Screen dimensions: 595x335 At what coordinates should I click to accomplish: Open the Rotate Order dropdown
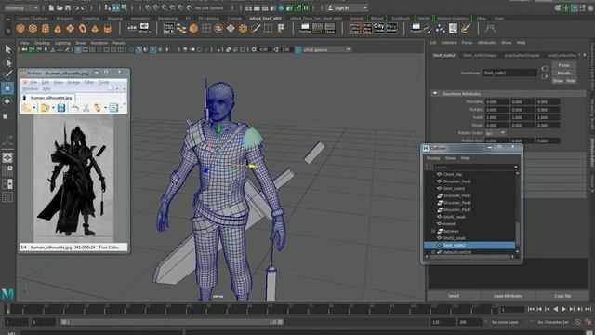pos(496,133)
